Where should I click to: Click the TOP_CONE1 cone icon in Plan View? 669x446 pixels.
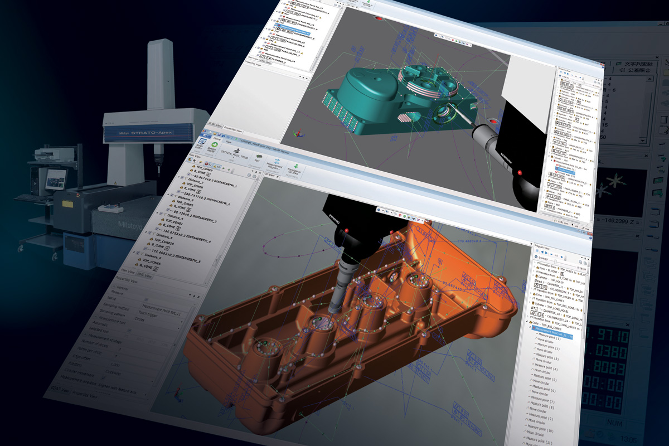pos(163,220)
